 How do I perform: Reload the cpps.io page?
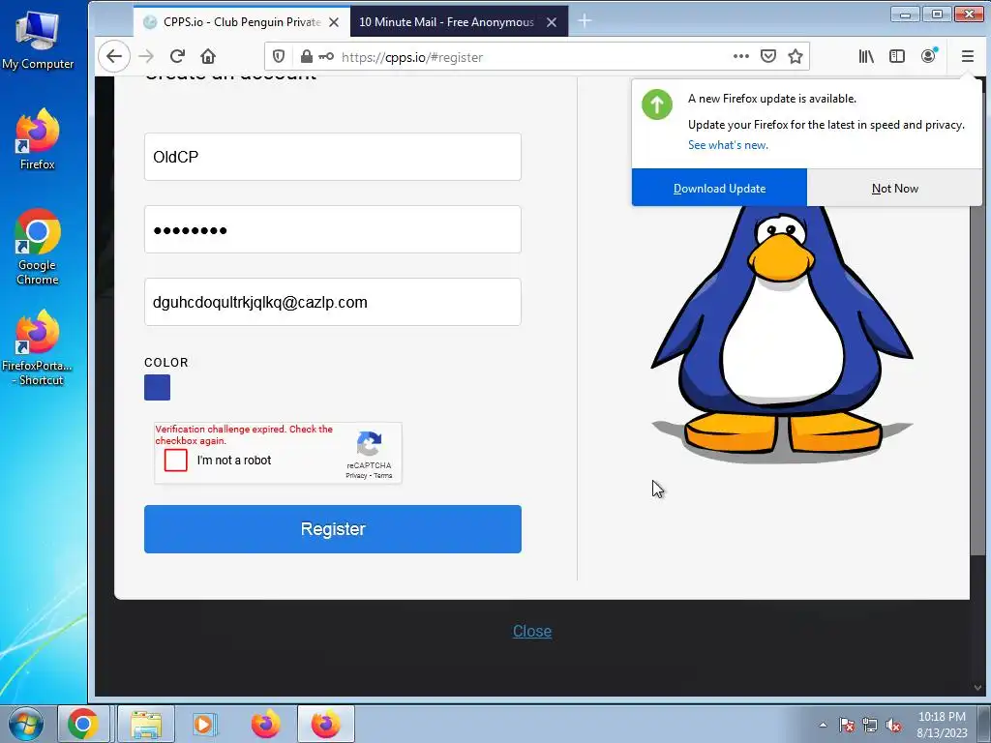tap(178, 57)
